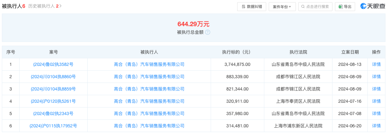387x133 pixels.
Task: Click the 天眼查 logo
Action: [373, 6]
